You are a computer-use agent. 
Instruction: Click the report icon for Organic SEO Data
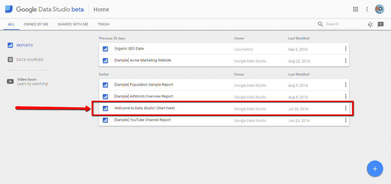click(x=105, y=49)
